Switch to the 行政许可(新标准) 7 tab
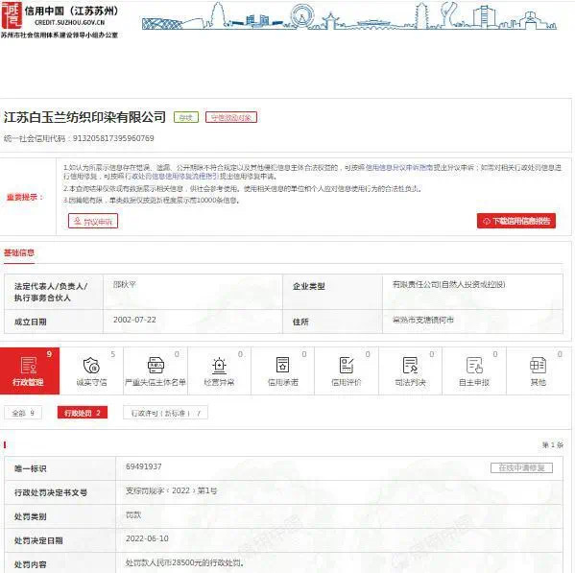The width and height of the screenshot is (575, 573). [x=165, y=413]
